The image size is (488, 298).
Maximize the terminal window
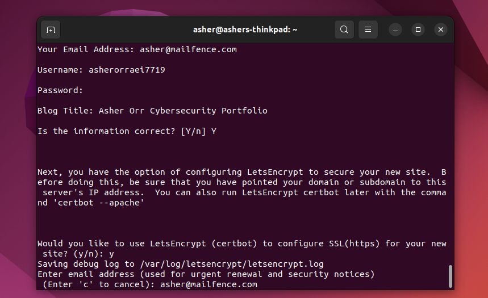click(418, 30)
